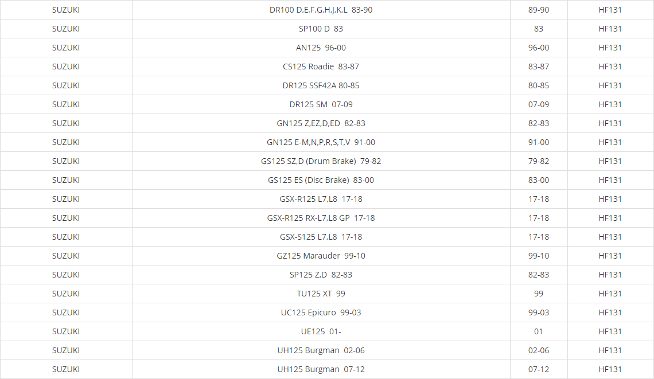Select GS125 ES (Disc Brake) 83-00
The image size is (654, 379).
click(321, 180)
